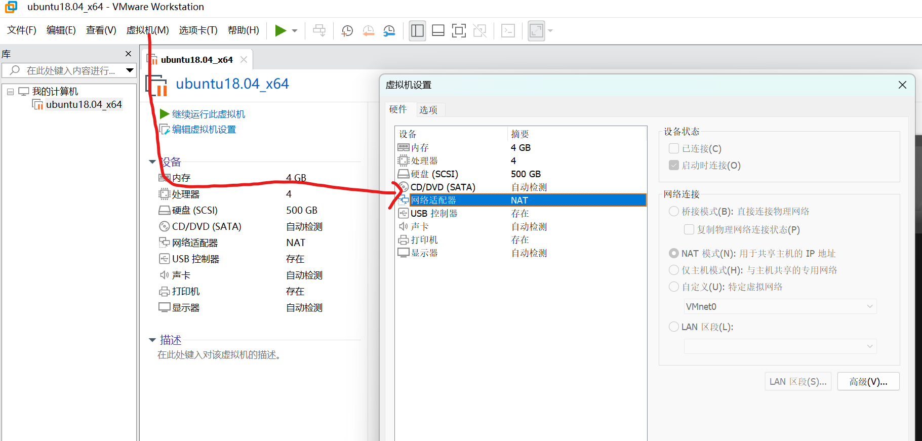Open the console view icon

508,31
